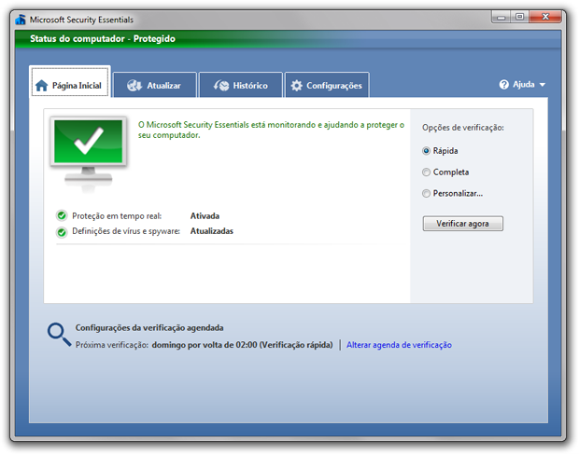
Task: Click the globe update icon on Atualizar tab
Action: click(134, 86)
